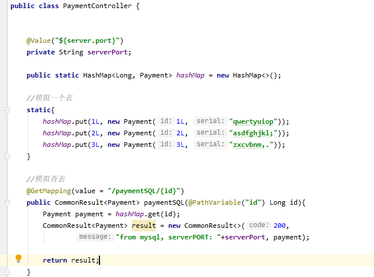
Task: Click the static keyword of the initializer block
Action: pyautogui.click(x=39, y=110)
